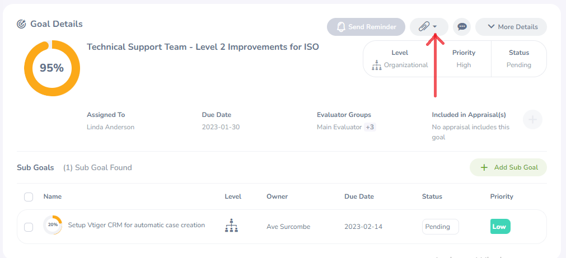Sort by the Name column header
Image resolution: width=566 pixels, height=258 pixels.
click(x=52, y=196)
